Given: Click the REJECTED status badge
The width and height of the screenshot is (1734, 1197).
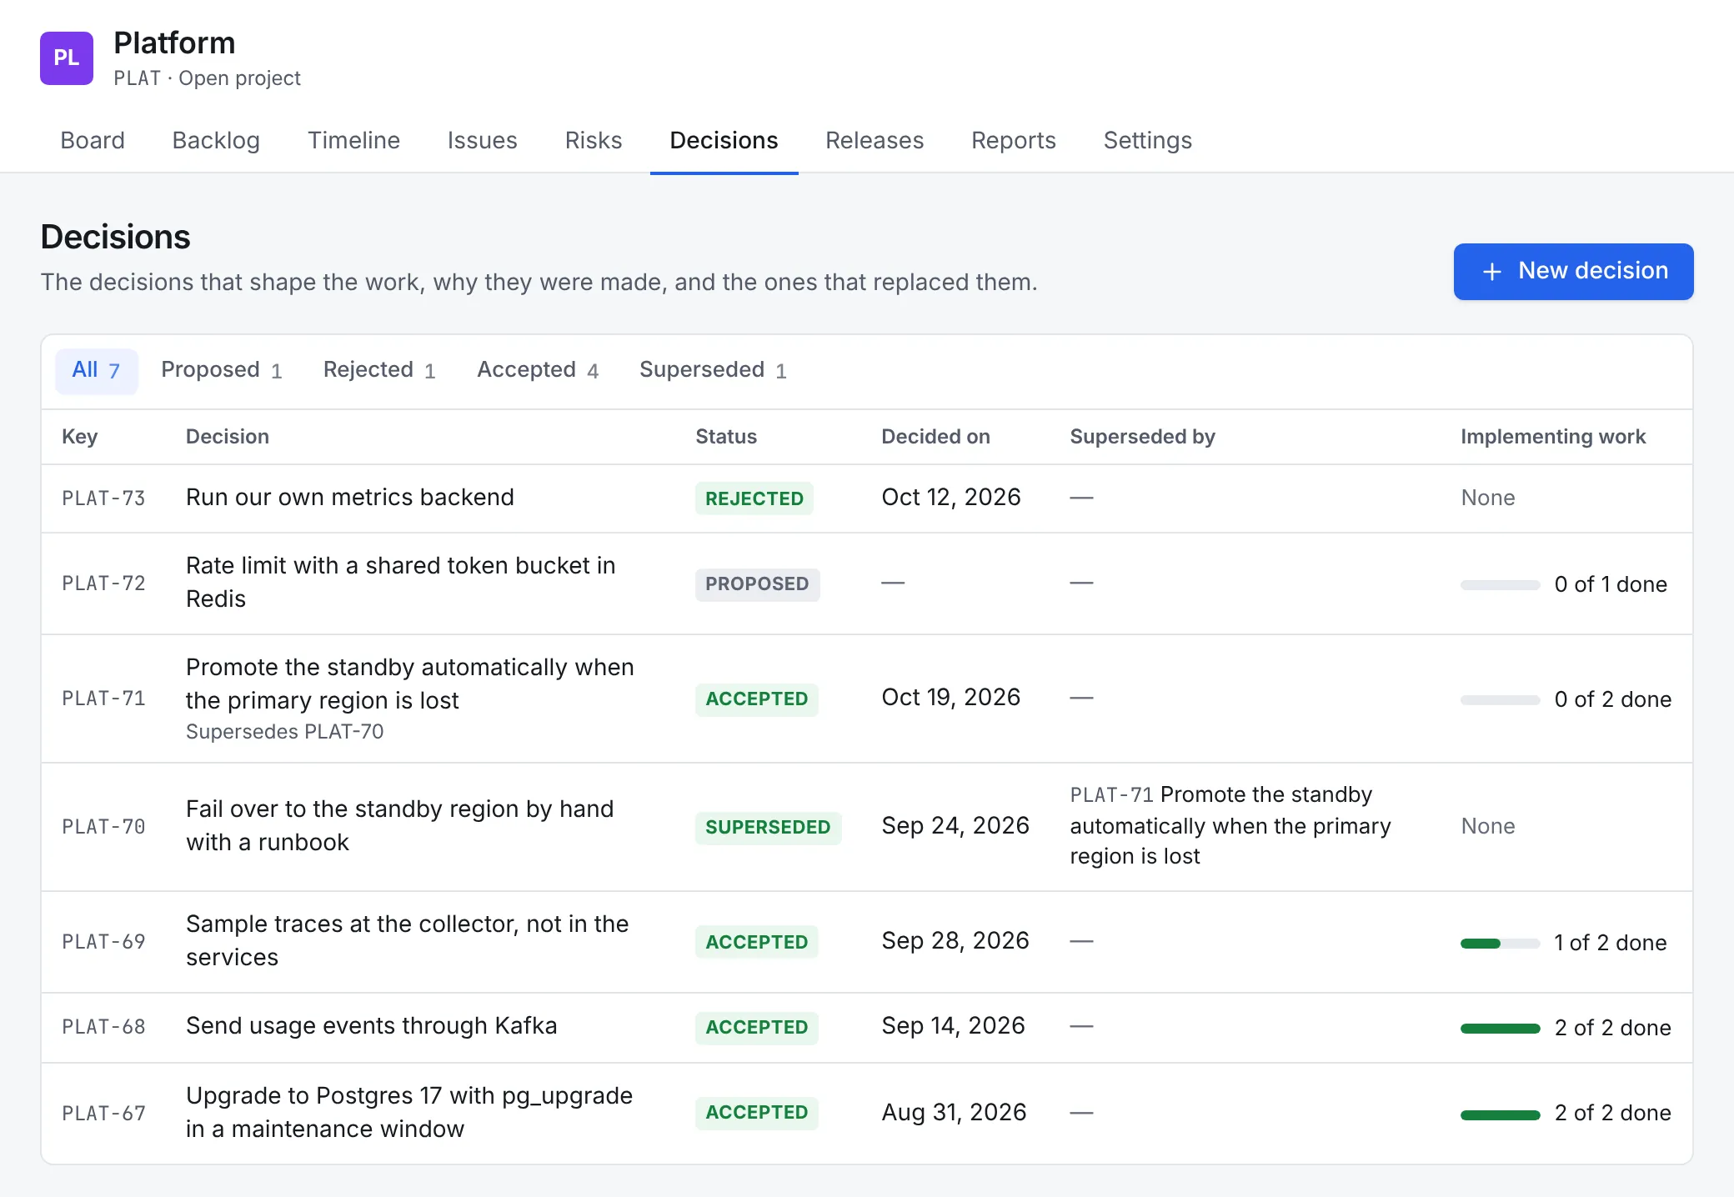Looking at the screenshot, I should 754,498.
